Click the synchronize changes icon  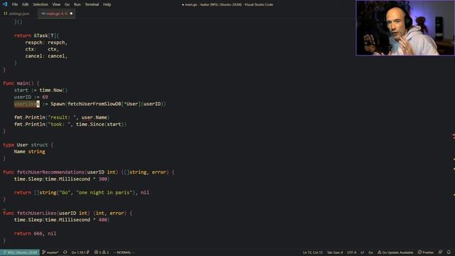(x=65, y=252)
